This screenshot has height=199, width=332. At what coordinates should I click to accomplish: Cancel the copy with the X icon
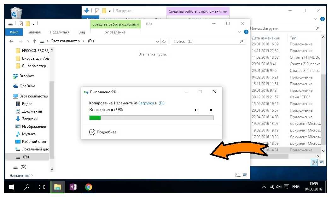211,110
